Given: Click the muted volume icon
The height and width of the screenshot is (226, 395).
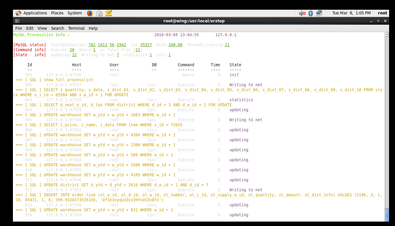Looking at the screenshot, I should [302, 13].
